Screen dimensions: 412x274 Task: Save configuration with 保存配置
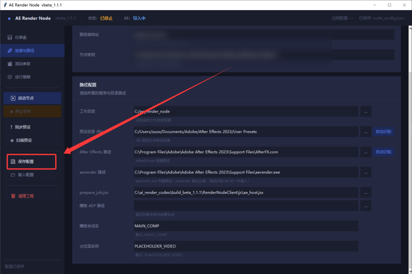[x=26, y=161]
